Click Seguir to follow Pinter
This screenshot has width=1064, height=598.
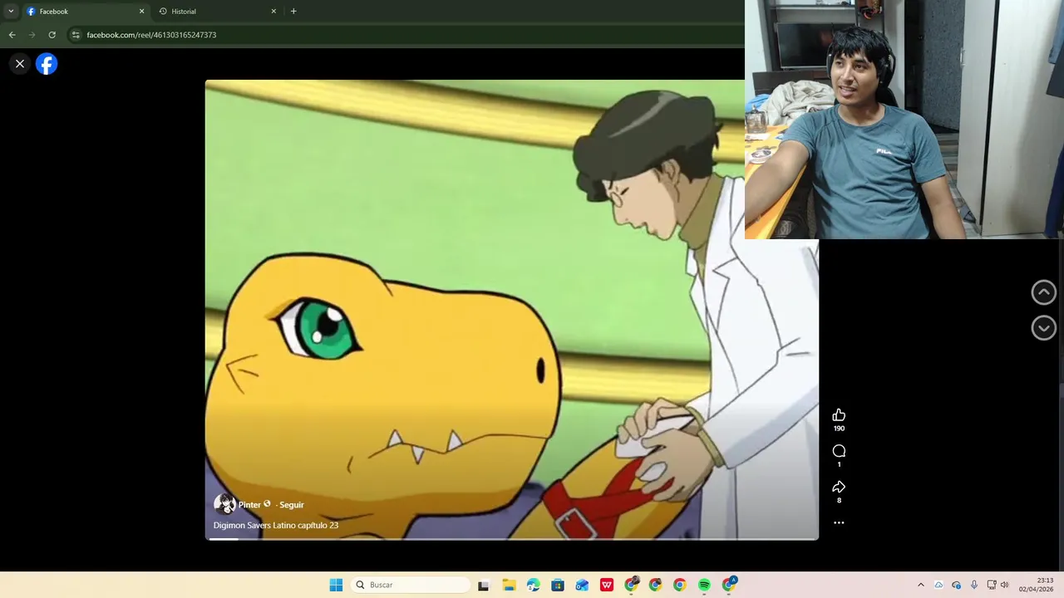tap(292, 504)
